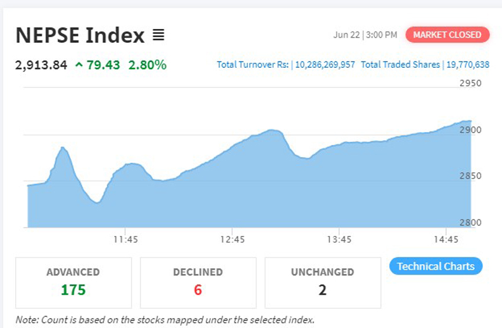502x328 pixels.
Task: Click the 12:45 time axis label
Action: 233,239
